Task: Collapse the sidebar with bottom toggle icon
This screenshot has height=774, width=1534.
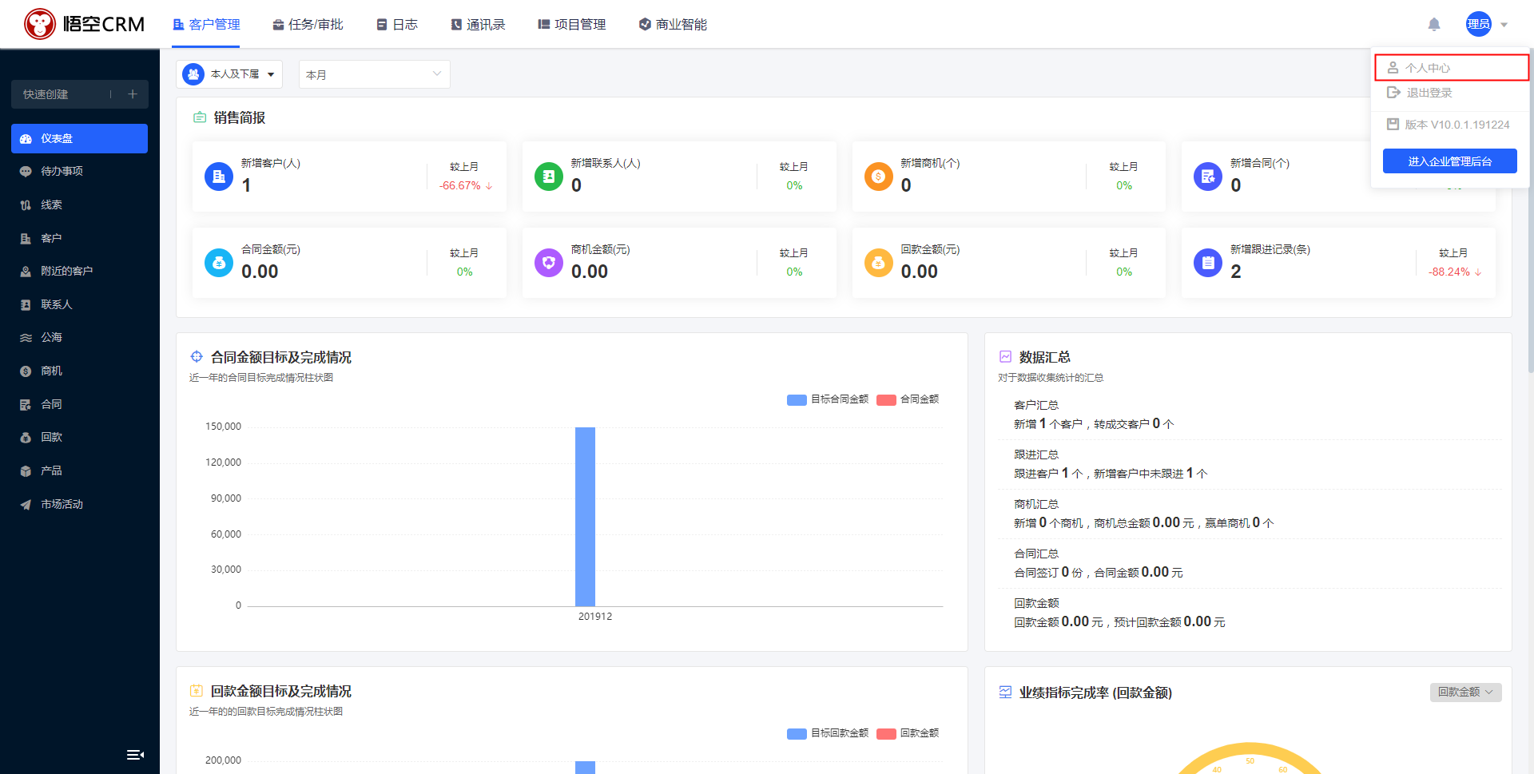Action: (135, 755)
